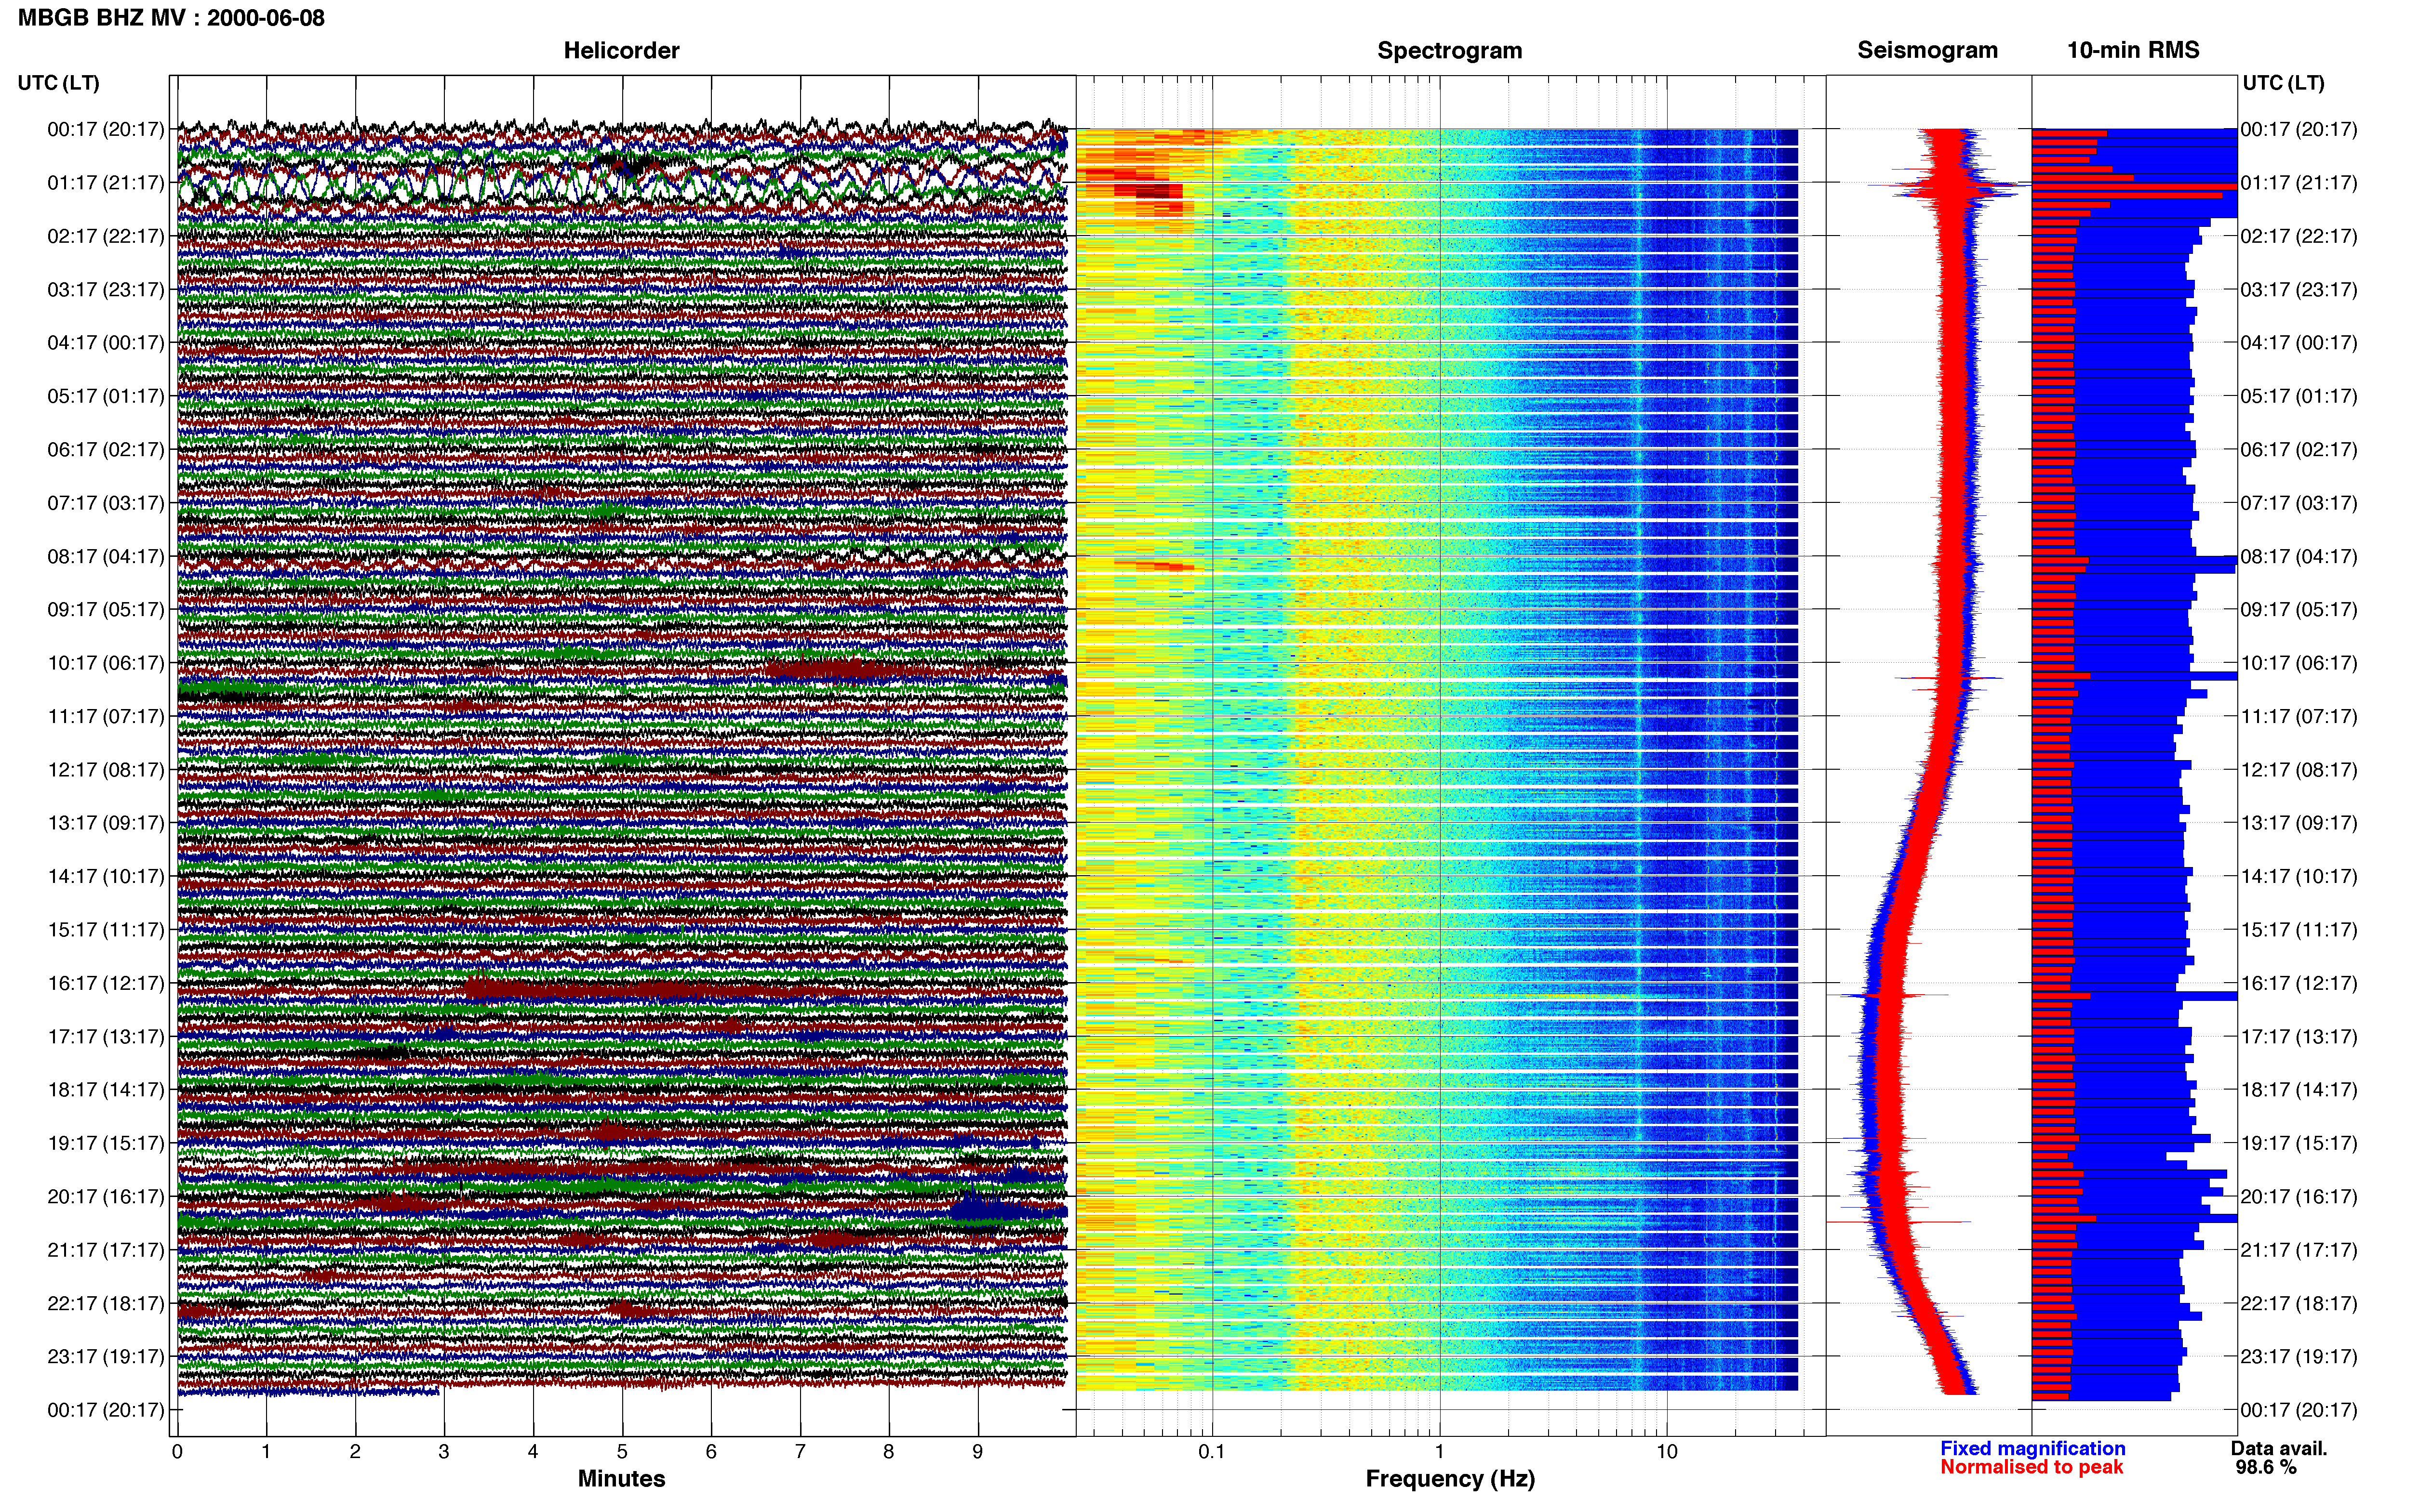The width and height of the screenshot is (2419, 1512).
Task: Click 03:17 (23:17) on the Helicorder time axis
Action: [106, 289]
